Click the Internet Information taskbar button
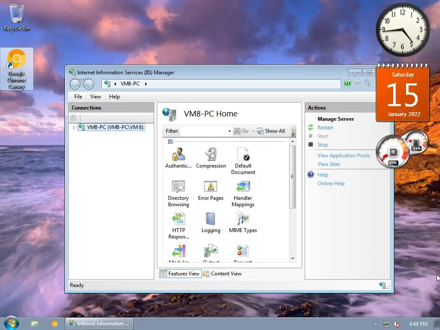This screenshot has width=440, height=330. pyautogui.click(x=99, y=324)
